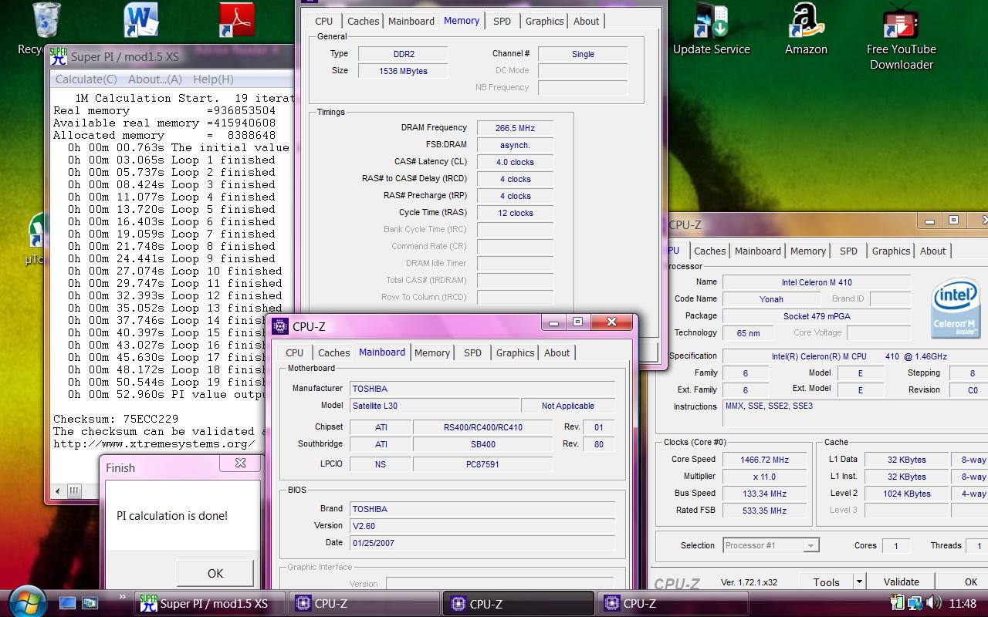988x617 pixels.
Task: Click the processor Name field Intel Celeron M 410
Action: pyautogui.click(x=817, y=282)
